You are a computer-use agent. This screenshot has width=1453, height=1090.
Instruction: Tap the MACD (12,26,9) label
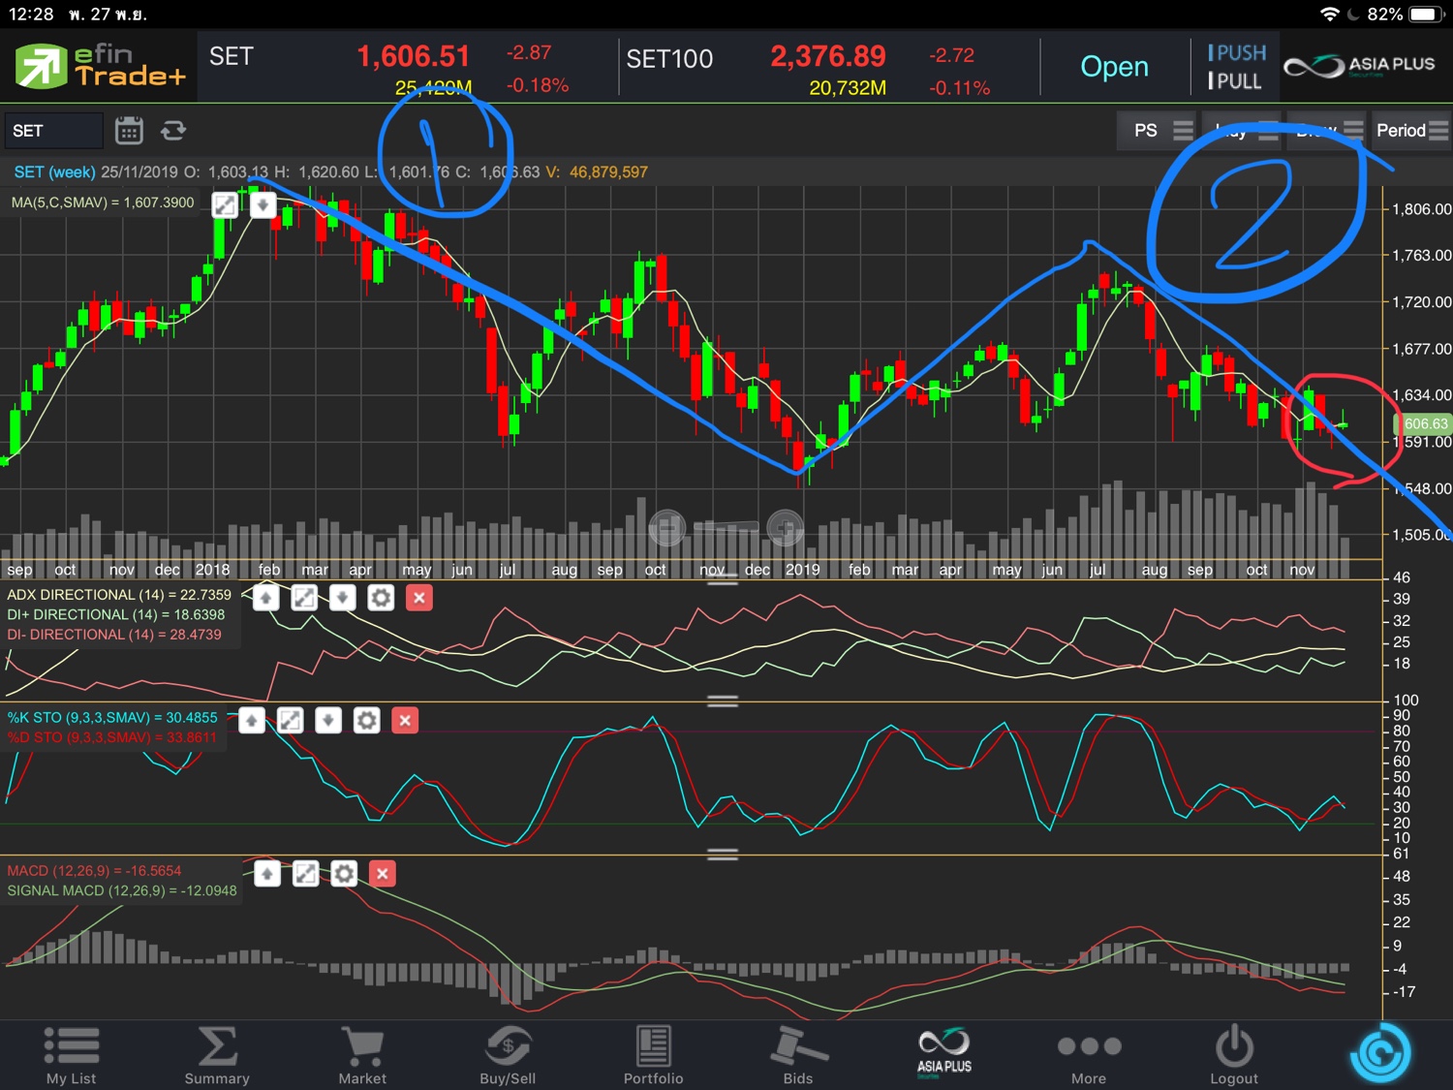coord(94,871)
